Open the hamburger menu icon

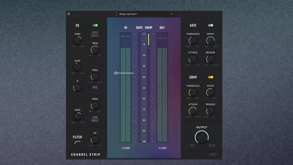69,14
